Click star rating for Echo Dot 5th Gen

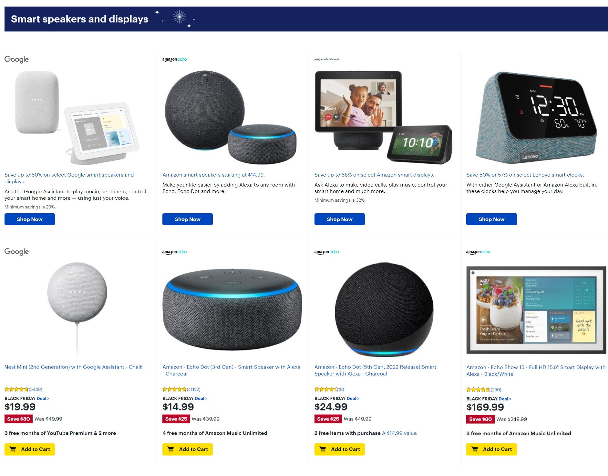coord(326,390)
